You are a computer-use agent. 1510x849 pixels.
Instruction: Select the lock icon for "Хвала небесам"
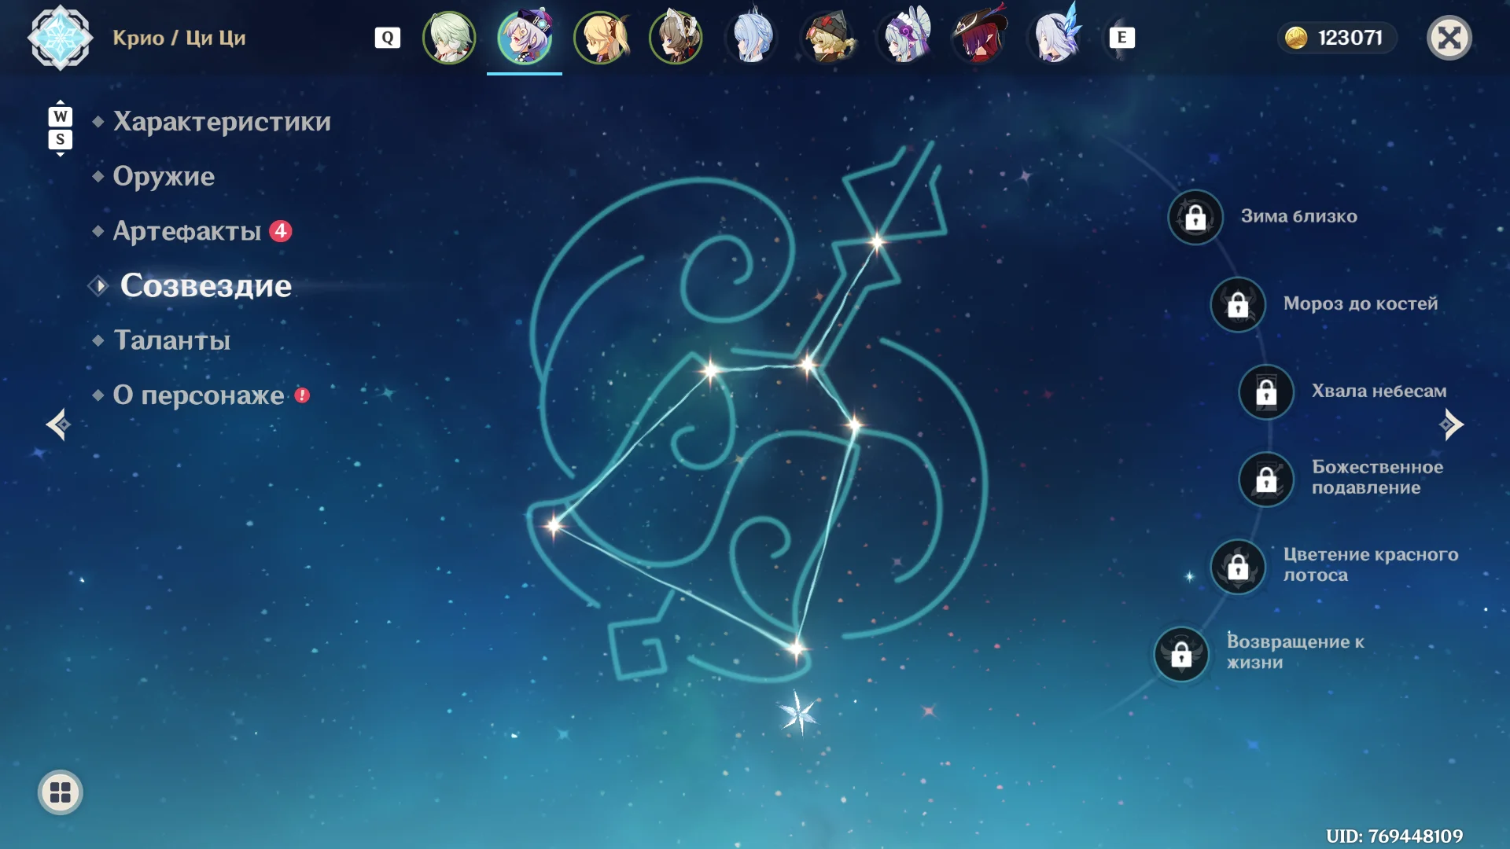pos(1266,391)
